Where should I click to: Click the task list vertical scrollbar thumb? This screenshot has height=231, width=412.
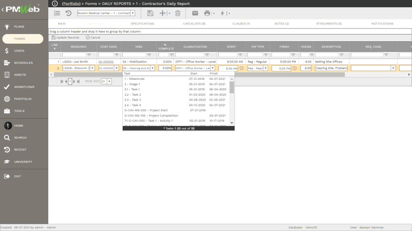pyautogui.click(x=232, y=87)
